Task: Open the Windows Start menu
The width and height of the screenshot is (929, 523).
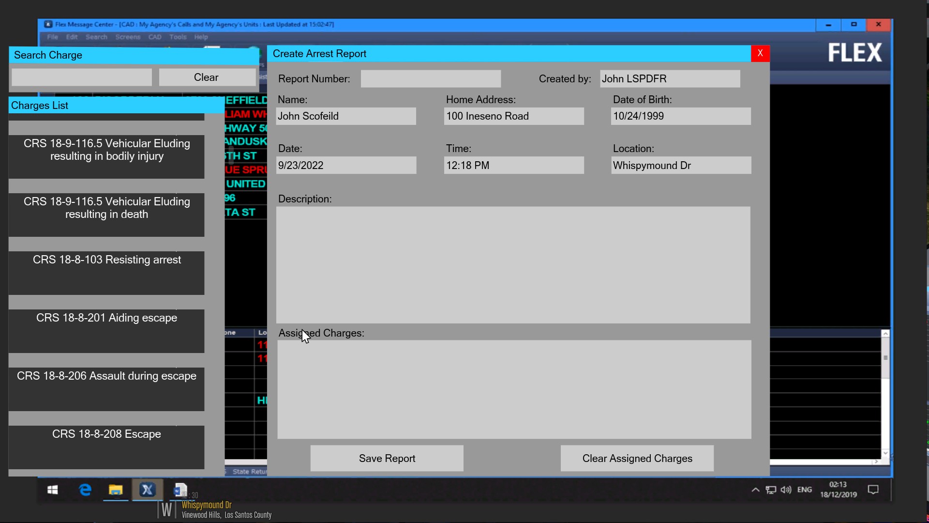Action: tap(53, 490)
